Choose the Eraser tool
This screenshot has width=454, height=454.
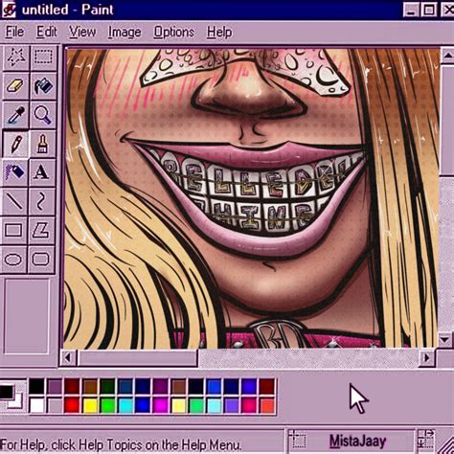(15, 86)
